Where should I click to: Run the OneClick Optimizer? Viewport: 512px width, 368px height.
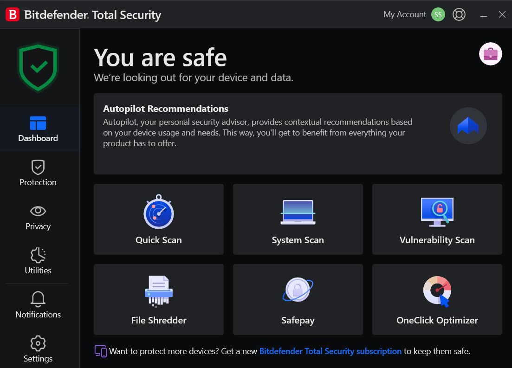click(436, 299)
